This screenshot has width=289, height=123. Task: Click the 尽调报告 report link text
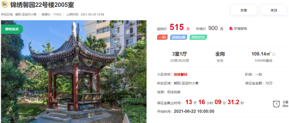[x=240, y=29]
